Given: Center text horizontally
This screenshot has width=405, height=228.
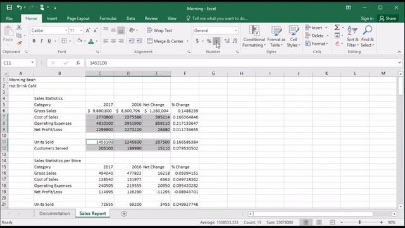Looking at the screenshot, I should (x=113, y=41).
